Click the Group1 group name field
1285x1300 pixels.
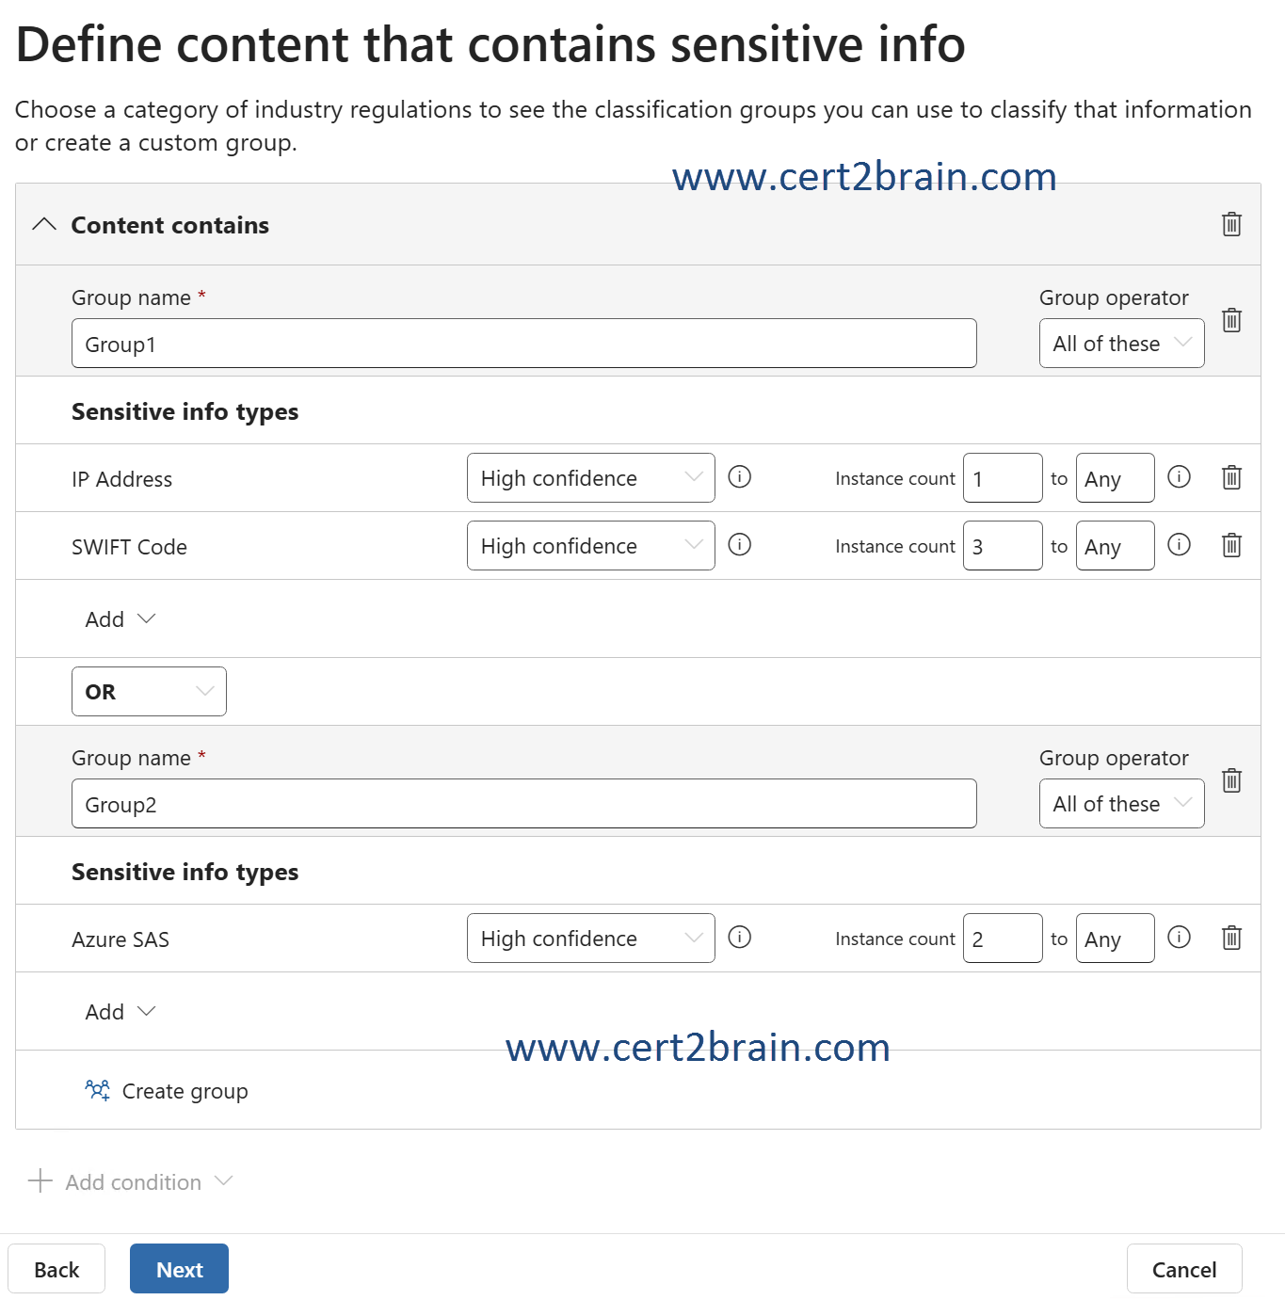(x=523, y=344)
